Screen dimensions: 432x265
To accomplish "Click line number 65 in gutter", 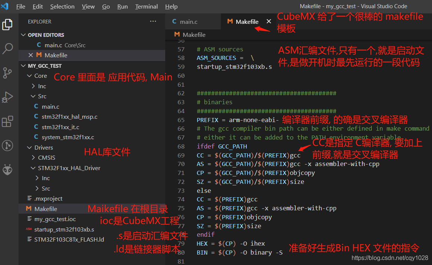I will (x=181, y=120).
